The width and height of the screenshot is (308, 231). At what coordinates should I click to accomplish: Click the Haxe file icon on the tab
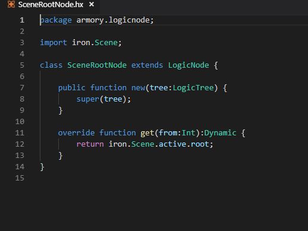11,4
